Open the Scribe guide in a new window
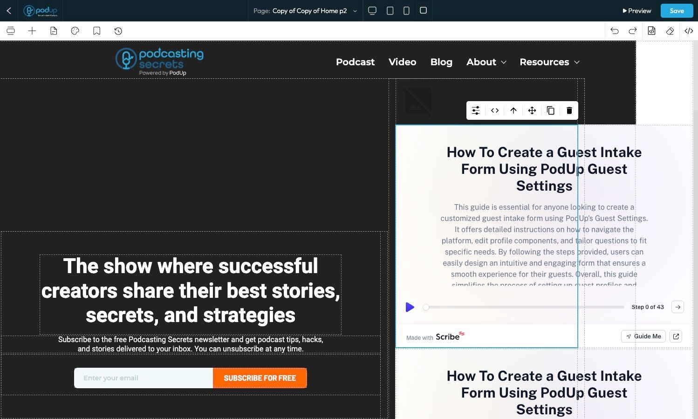The height and width of the screenshot is (419, 698). pos(676,337)
